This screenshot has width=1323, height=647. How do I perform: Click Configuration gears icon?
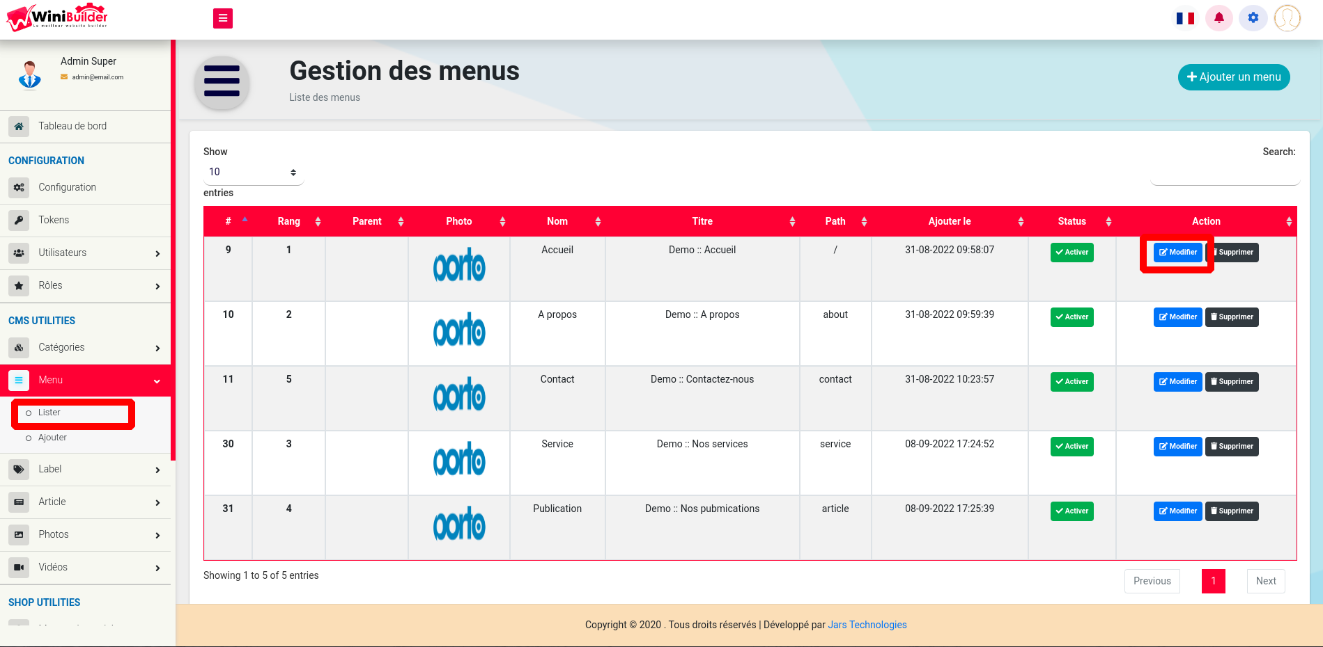click(19, 188)
